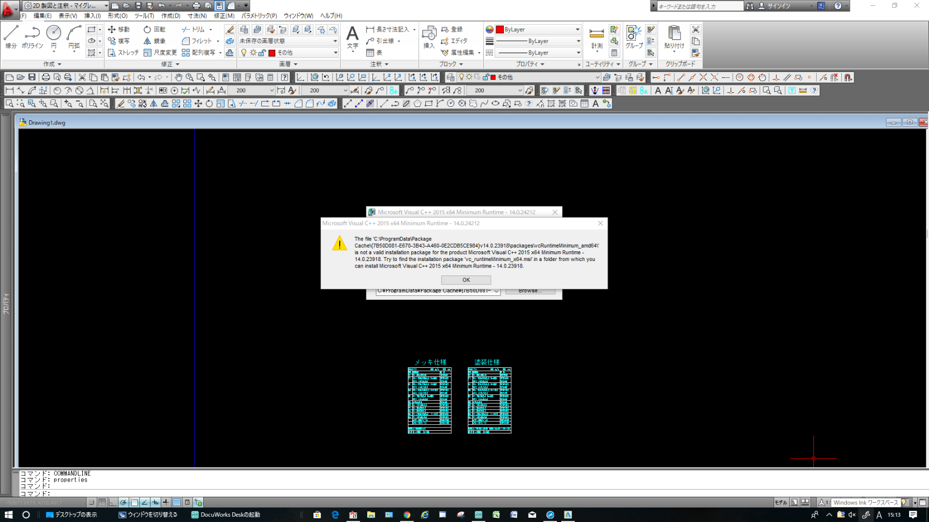This screenshot has height=522, width=929.
Task: Click the 貼り付け (Paste) button
Action: 674,38
